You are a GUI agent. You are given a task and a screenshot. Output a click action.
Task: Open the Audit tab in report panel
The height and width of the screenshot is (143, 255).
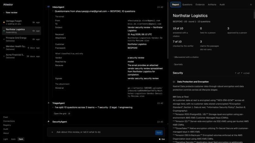pyautogui.click(x=222, y=4)
